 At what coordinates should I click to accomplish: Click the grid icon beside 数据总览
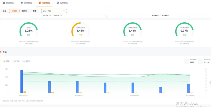4,3
